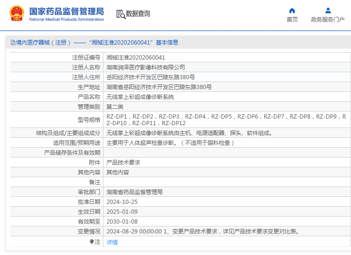Click the 管理类别 row label
This screenshot has height=255, width=351.
[x=89, y=107]
